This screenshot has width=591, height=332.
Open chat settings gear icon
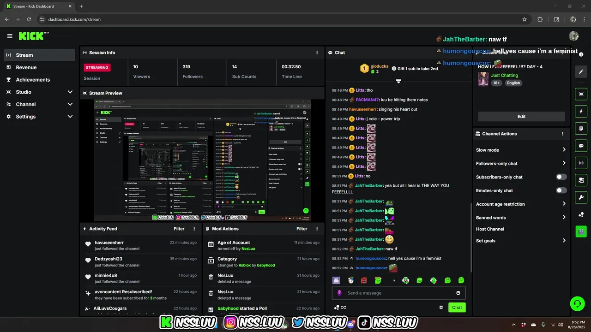[x=441, y=308]
